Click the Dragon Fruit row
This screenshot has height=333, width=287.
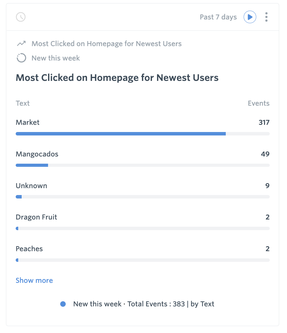tap(36, 217)
